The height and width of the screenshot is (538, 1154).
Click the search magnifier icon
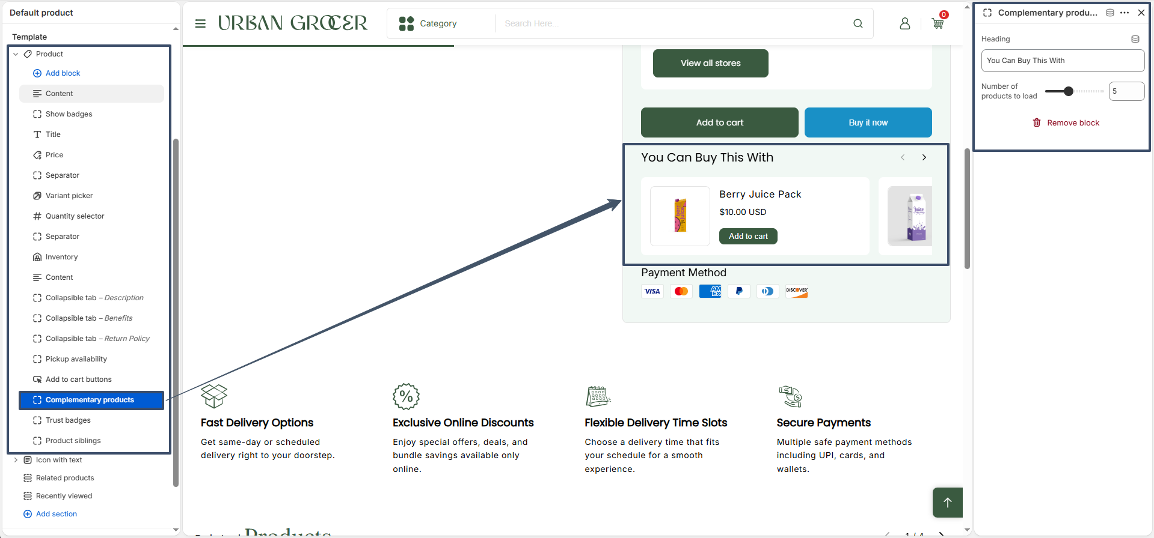858,23
